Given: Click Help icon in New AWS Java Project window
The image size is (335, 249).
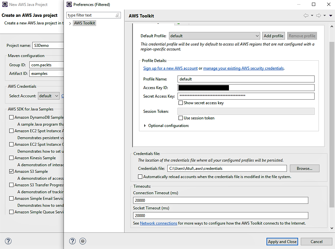Looking at the screenshot, I should tap(8, 241).
